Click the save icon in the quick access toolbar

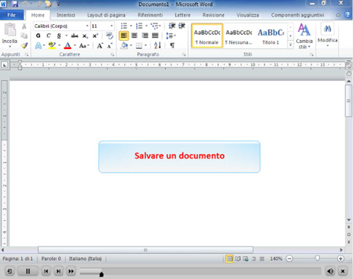coord(15,4)
